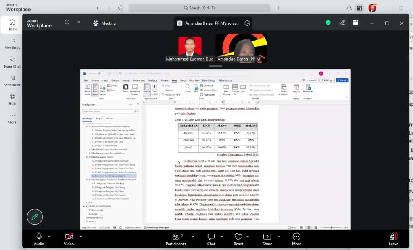Screen dimensions: 413x250
Task: Open Editing mode dropdown in Word
Action: pos(327,80)
